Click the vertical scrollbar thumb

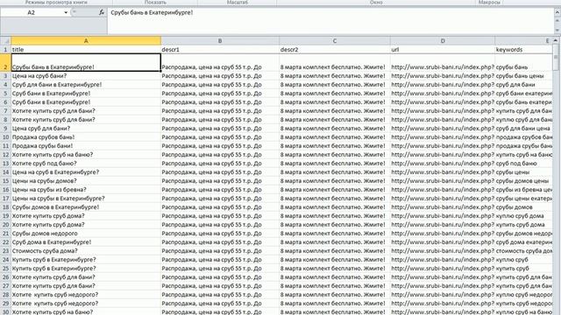point(556,57)
